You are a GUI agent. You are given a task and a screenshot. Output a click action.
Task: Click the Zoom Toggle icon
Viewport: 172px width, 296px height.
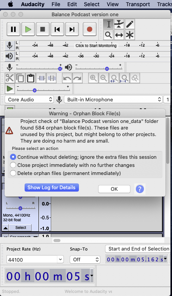[135, 78]
